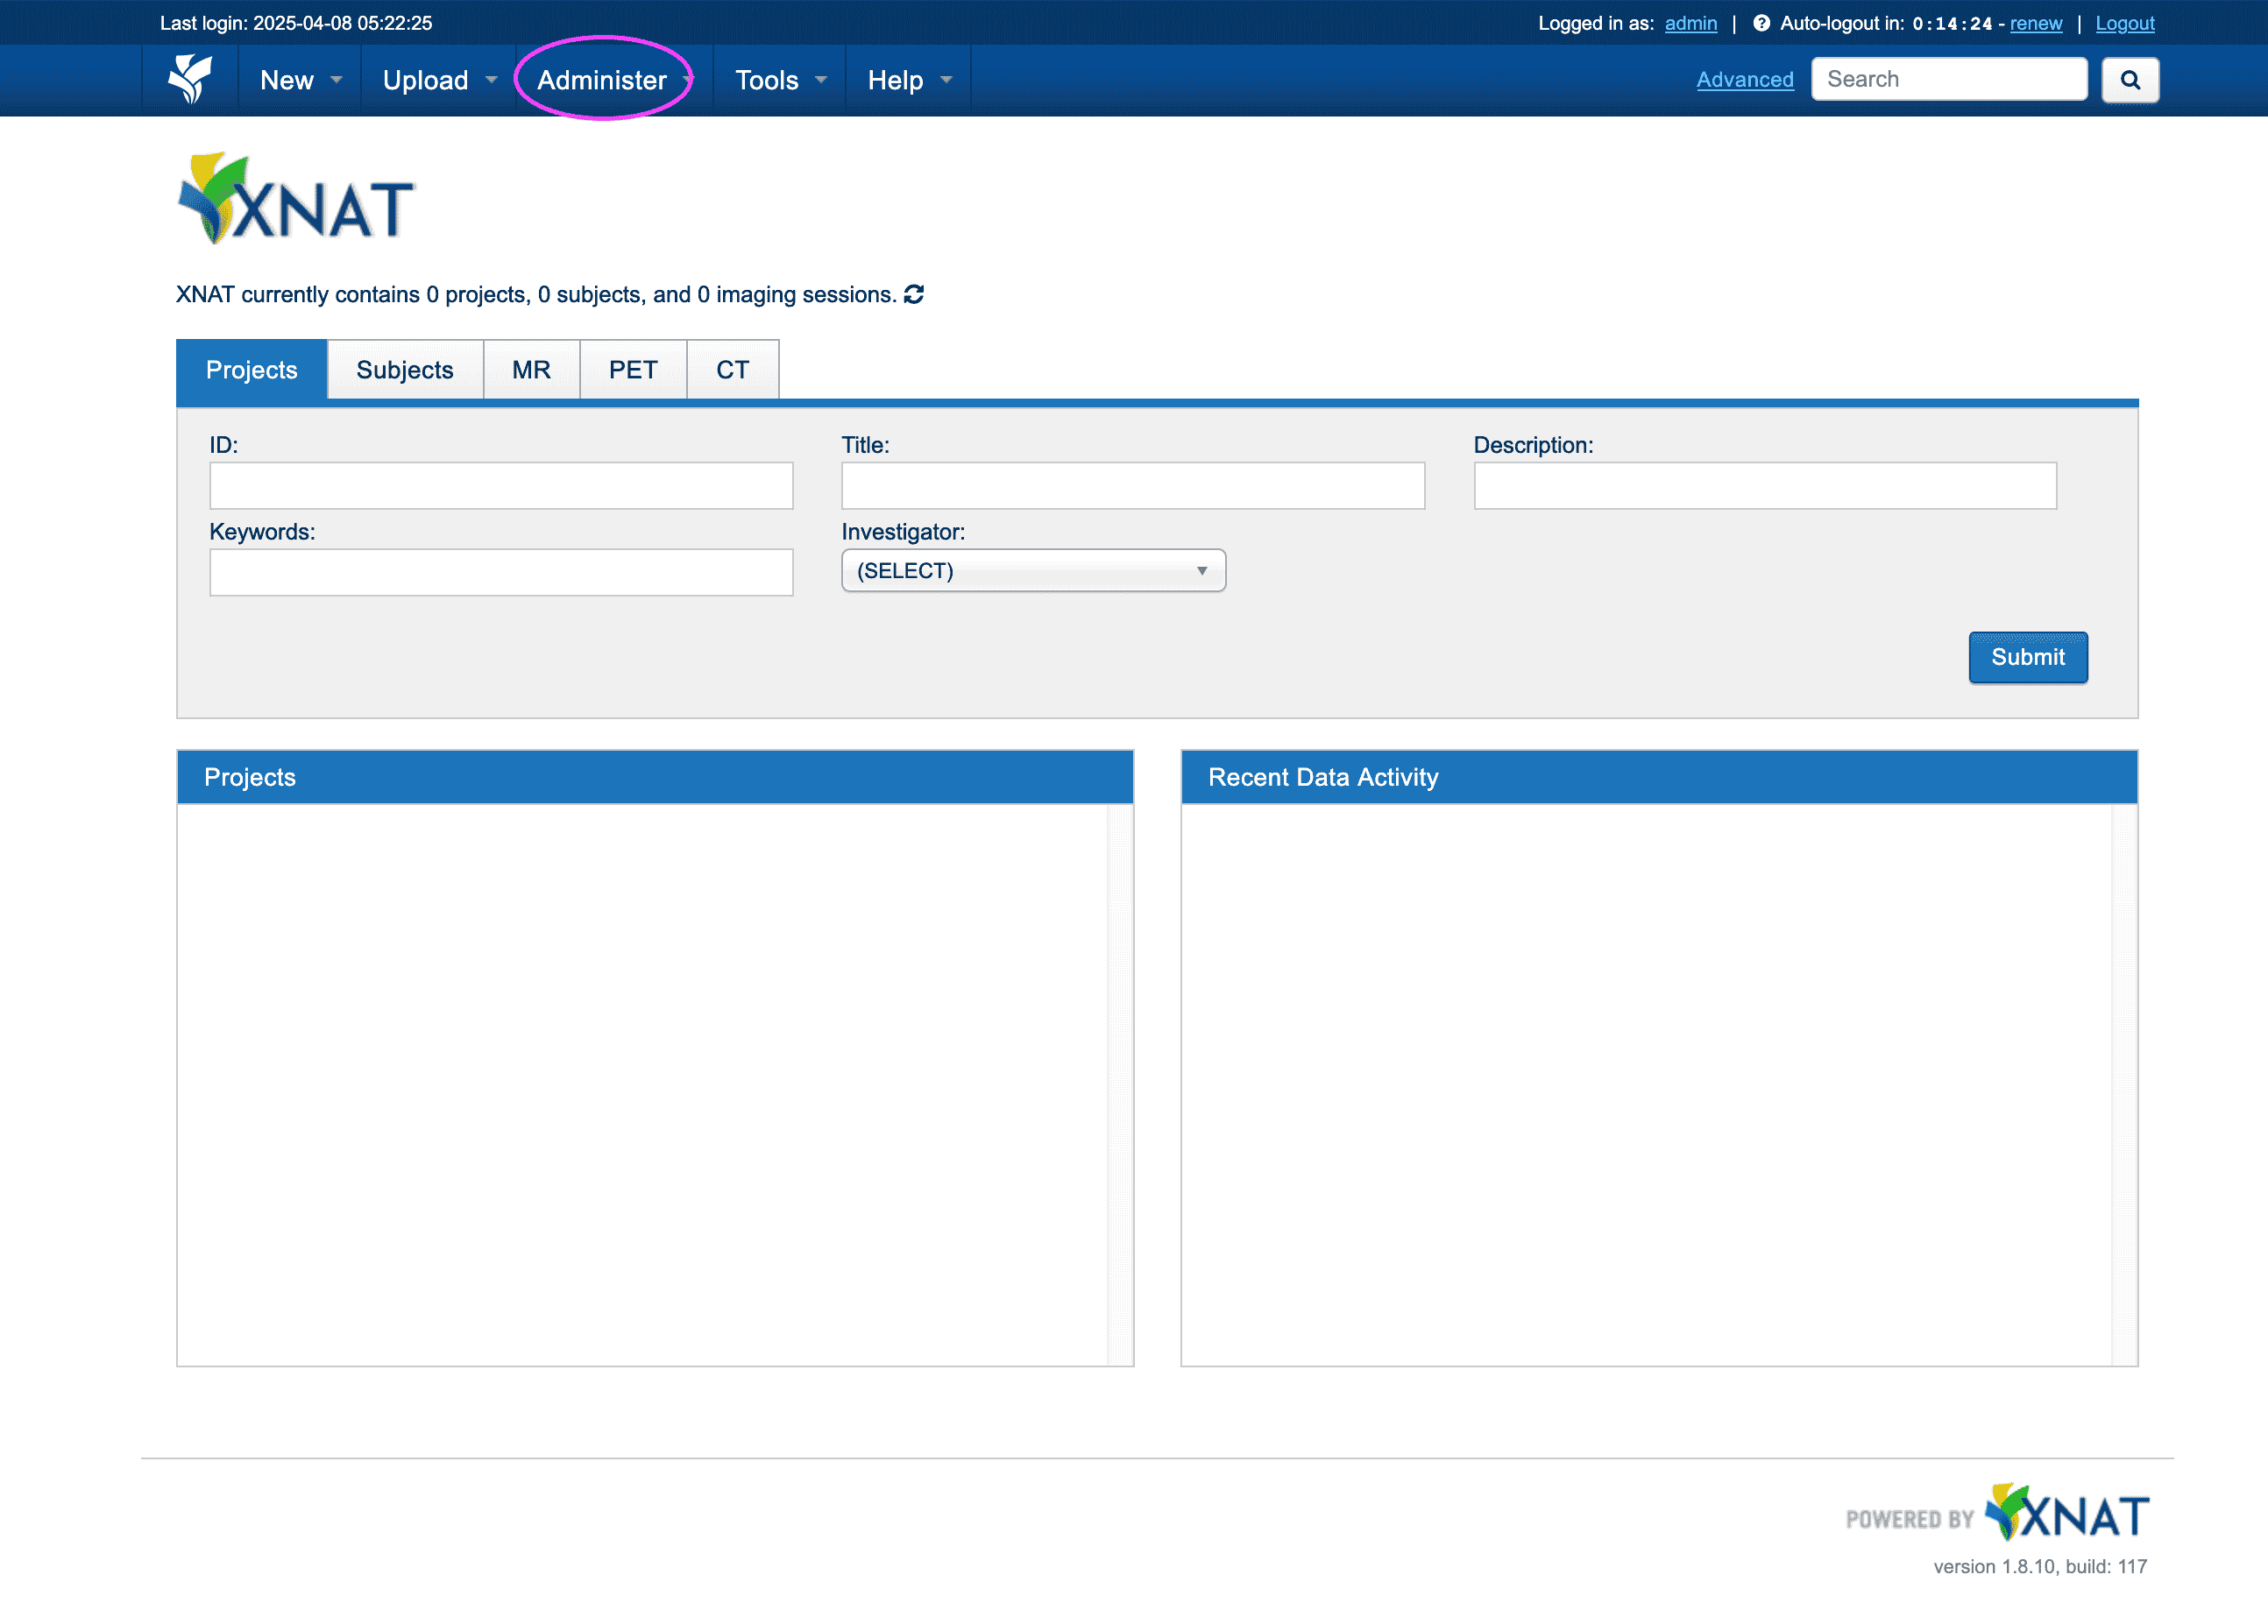Click renew to extend session
The image size is (2268, 1624).
coord(2036,23)
